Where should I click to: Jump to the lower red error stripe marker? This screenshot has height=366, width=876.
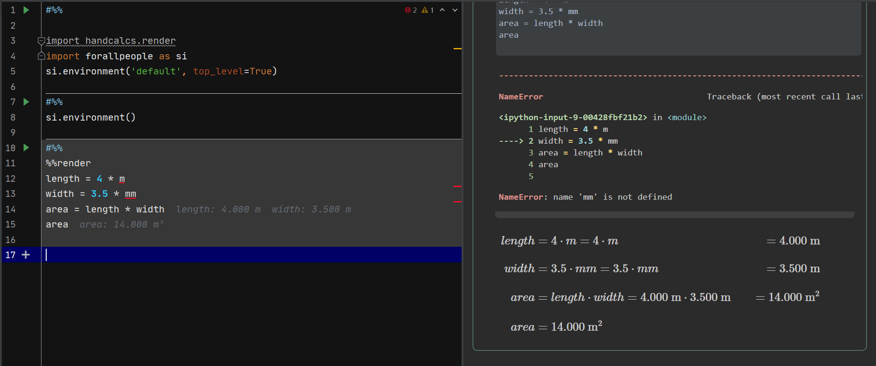click(x=457, y=202)
